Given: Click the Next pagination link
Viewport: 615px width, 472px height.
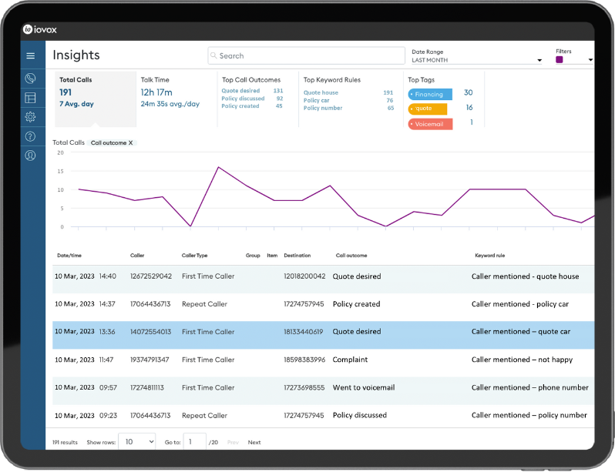Looking at the screenshot, I should click(x=254, y=443).
